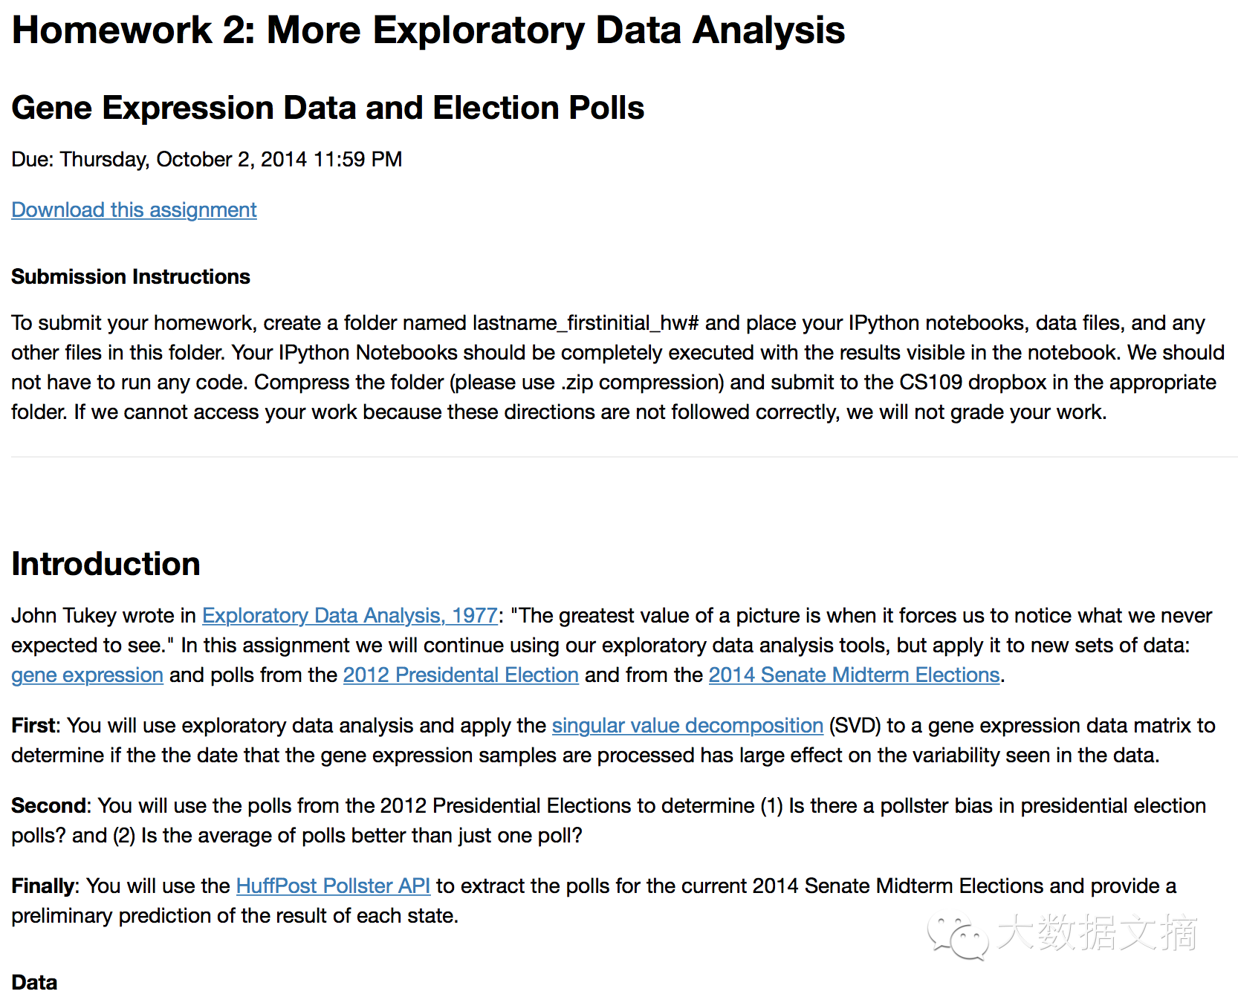Open the 2012 Presidental Election link
The width and height of the screenshot is (1238, 997).
(x=461, y=675)
